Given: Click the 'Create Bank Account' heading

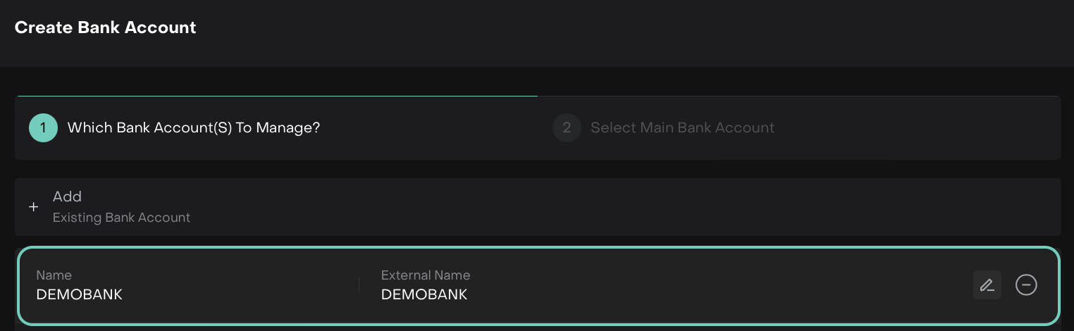Looking at the screenshot, I should [105, 27].
